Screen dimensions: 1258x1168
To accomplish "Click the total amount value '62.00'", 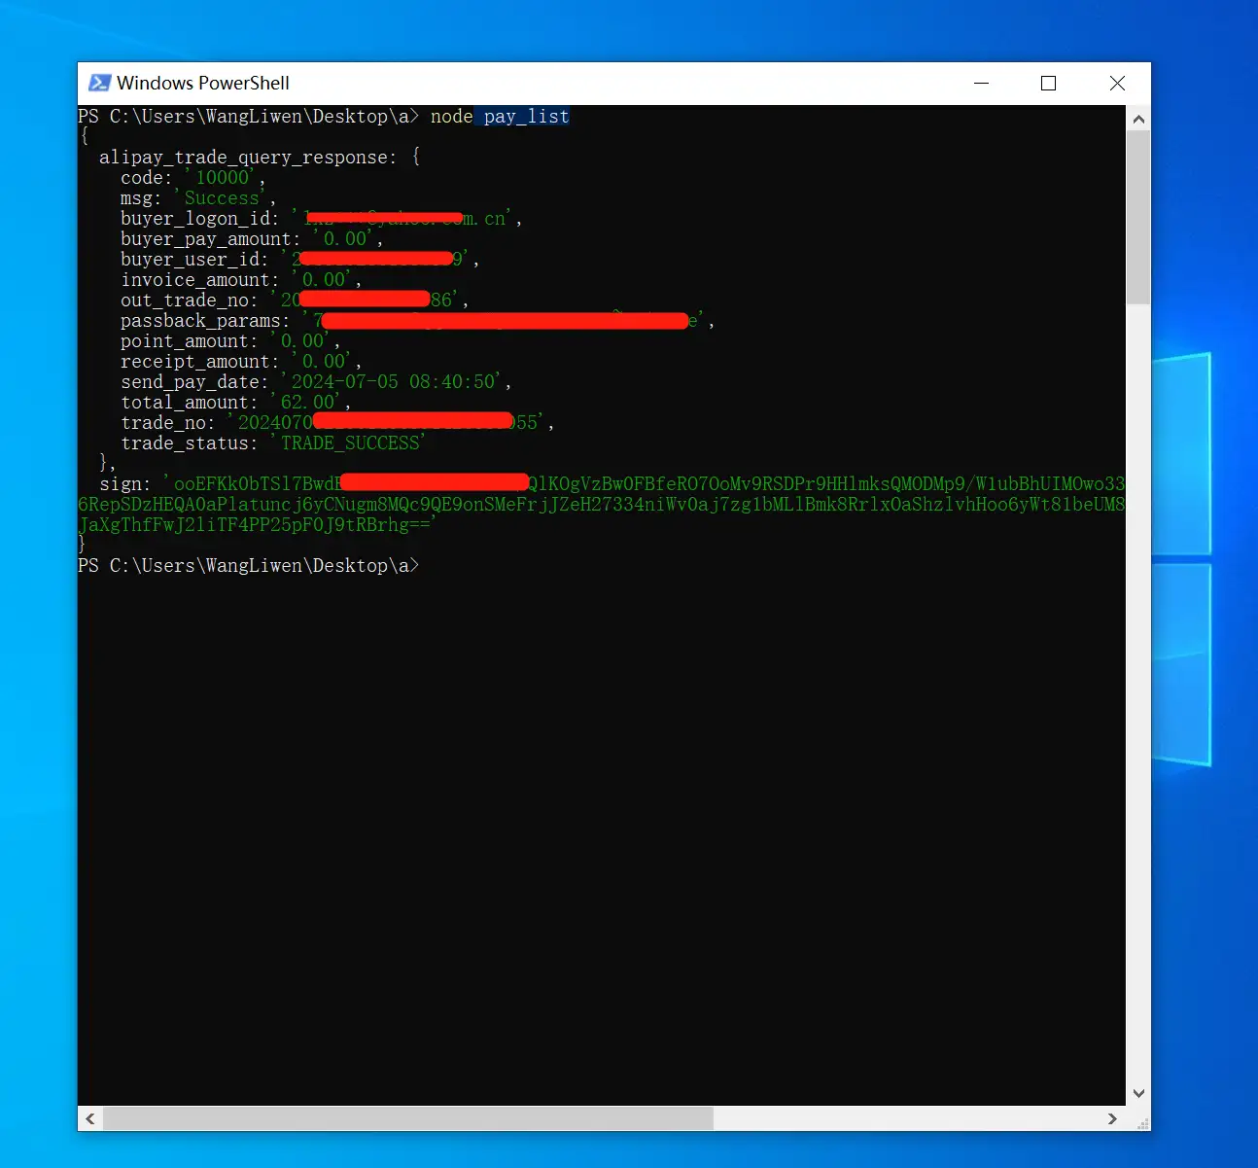I will 308,402.
